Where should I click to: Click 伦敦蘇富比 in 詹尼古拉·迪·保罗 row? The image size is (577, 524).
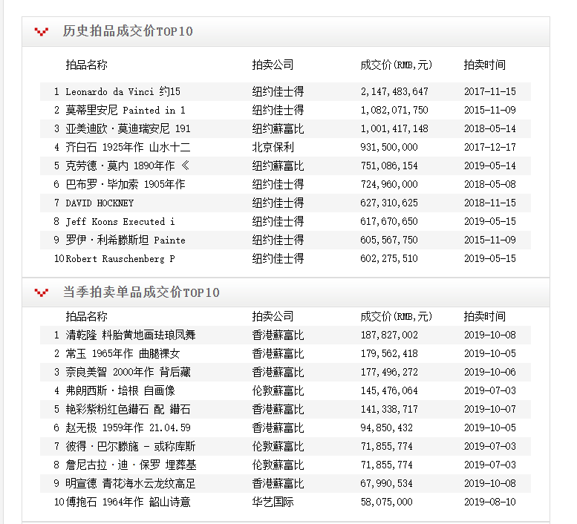tap(278, 465)
